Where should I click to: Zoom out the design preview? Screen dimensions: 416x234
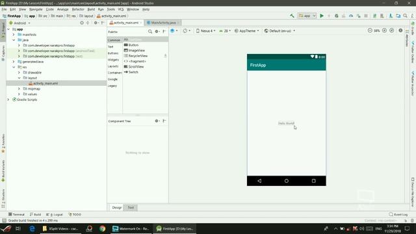tap(370, 31)
